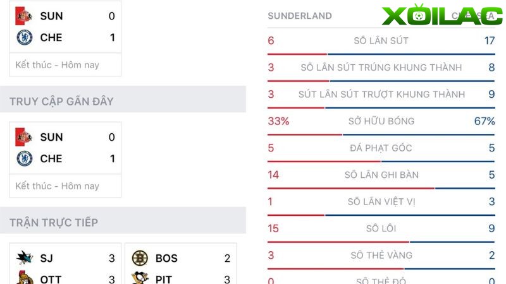The width and height of the screenshot is (506, 284).
Task: Click the Pittsburgh Penguins logo
Action: (x=140, y=278)
